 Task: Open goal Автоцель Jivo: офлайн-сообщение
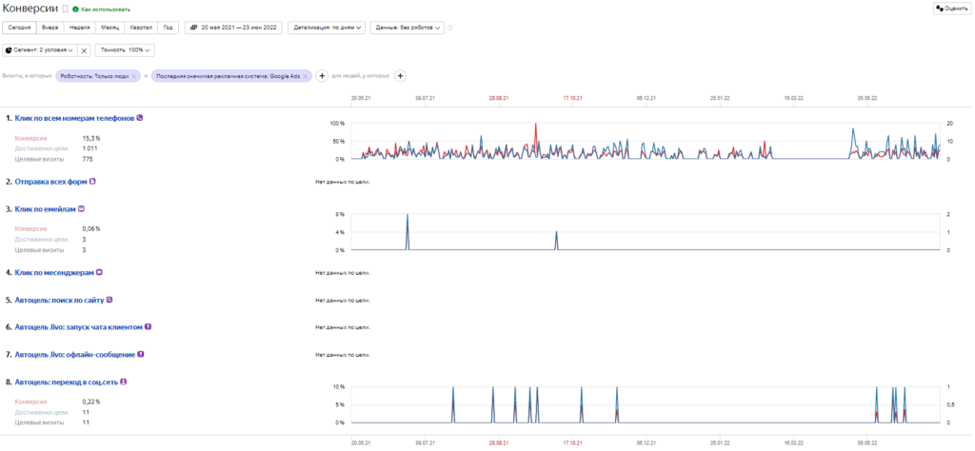tap(75, 354)
